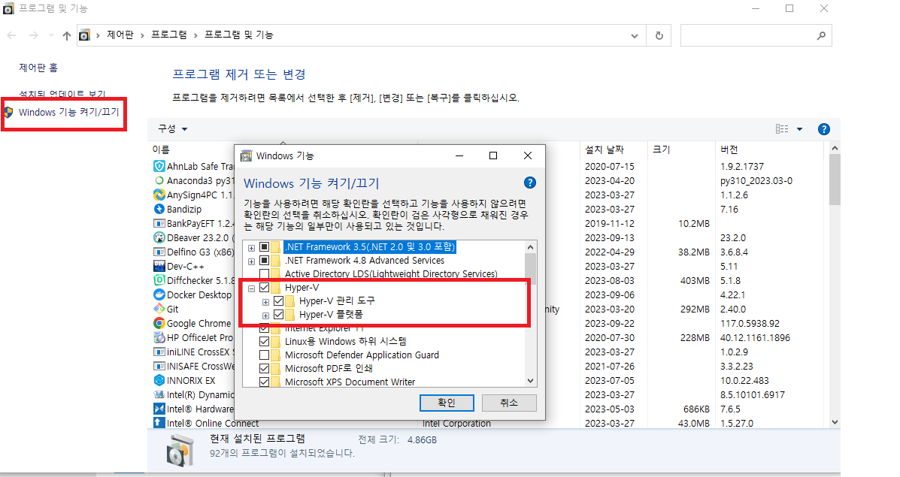Click the AhnLab Safe Transaction shield icon
This screenshot has width=900, height=477.
point(159,166)
